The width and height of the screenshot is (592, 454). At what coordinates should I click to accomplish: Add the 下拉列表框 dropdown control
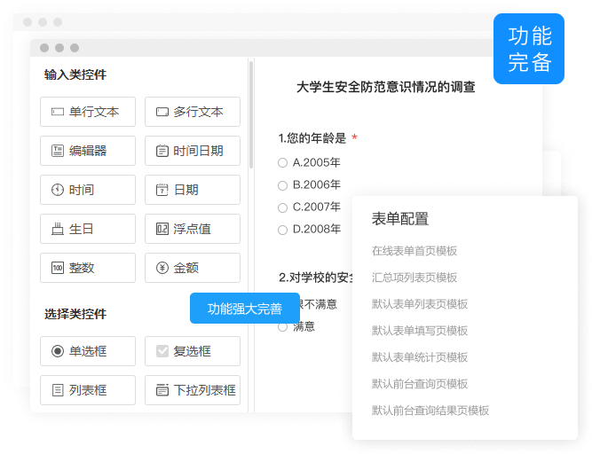tap(193, 390)
